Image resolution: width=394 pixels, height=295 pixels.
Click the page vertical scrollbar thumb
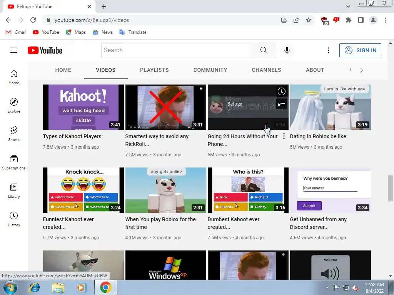pyautogui.click(x=391, y=188)
